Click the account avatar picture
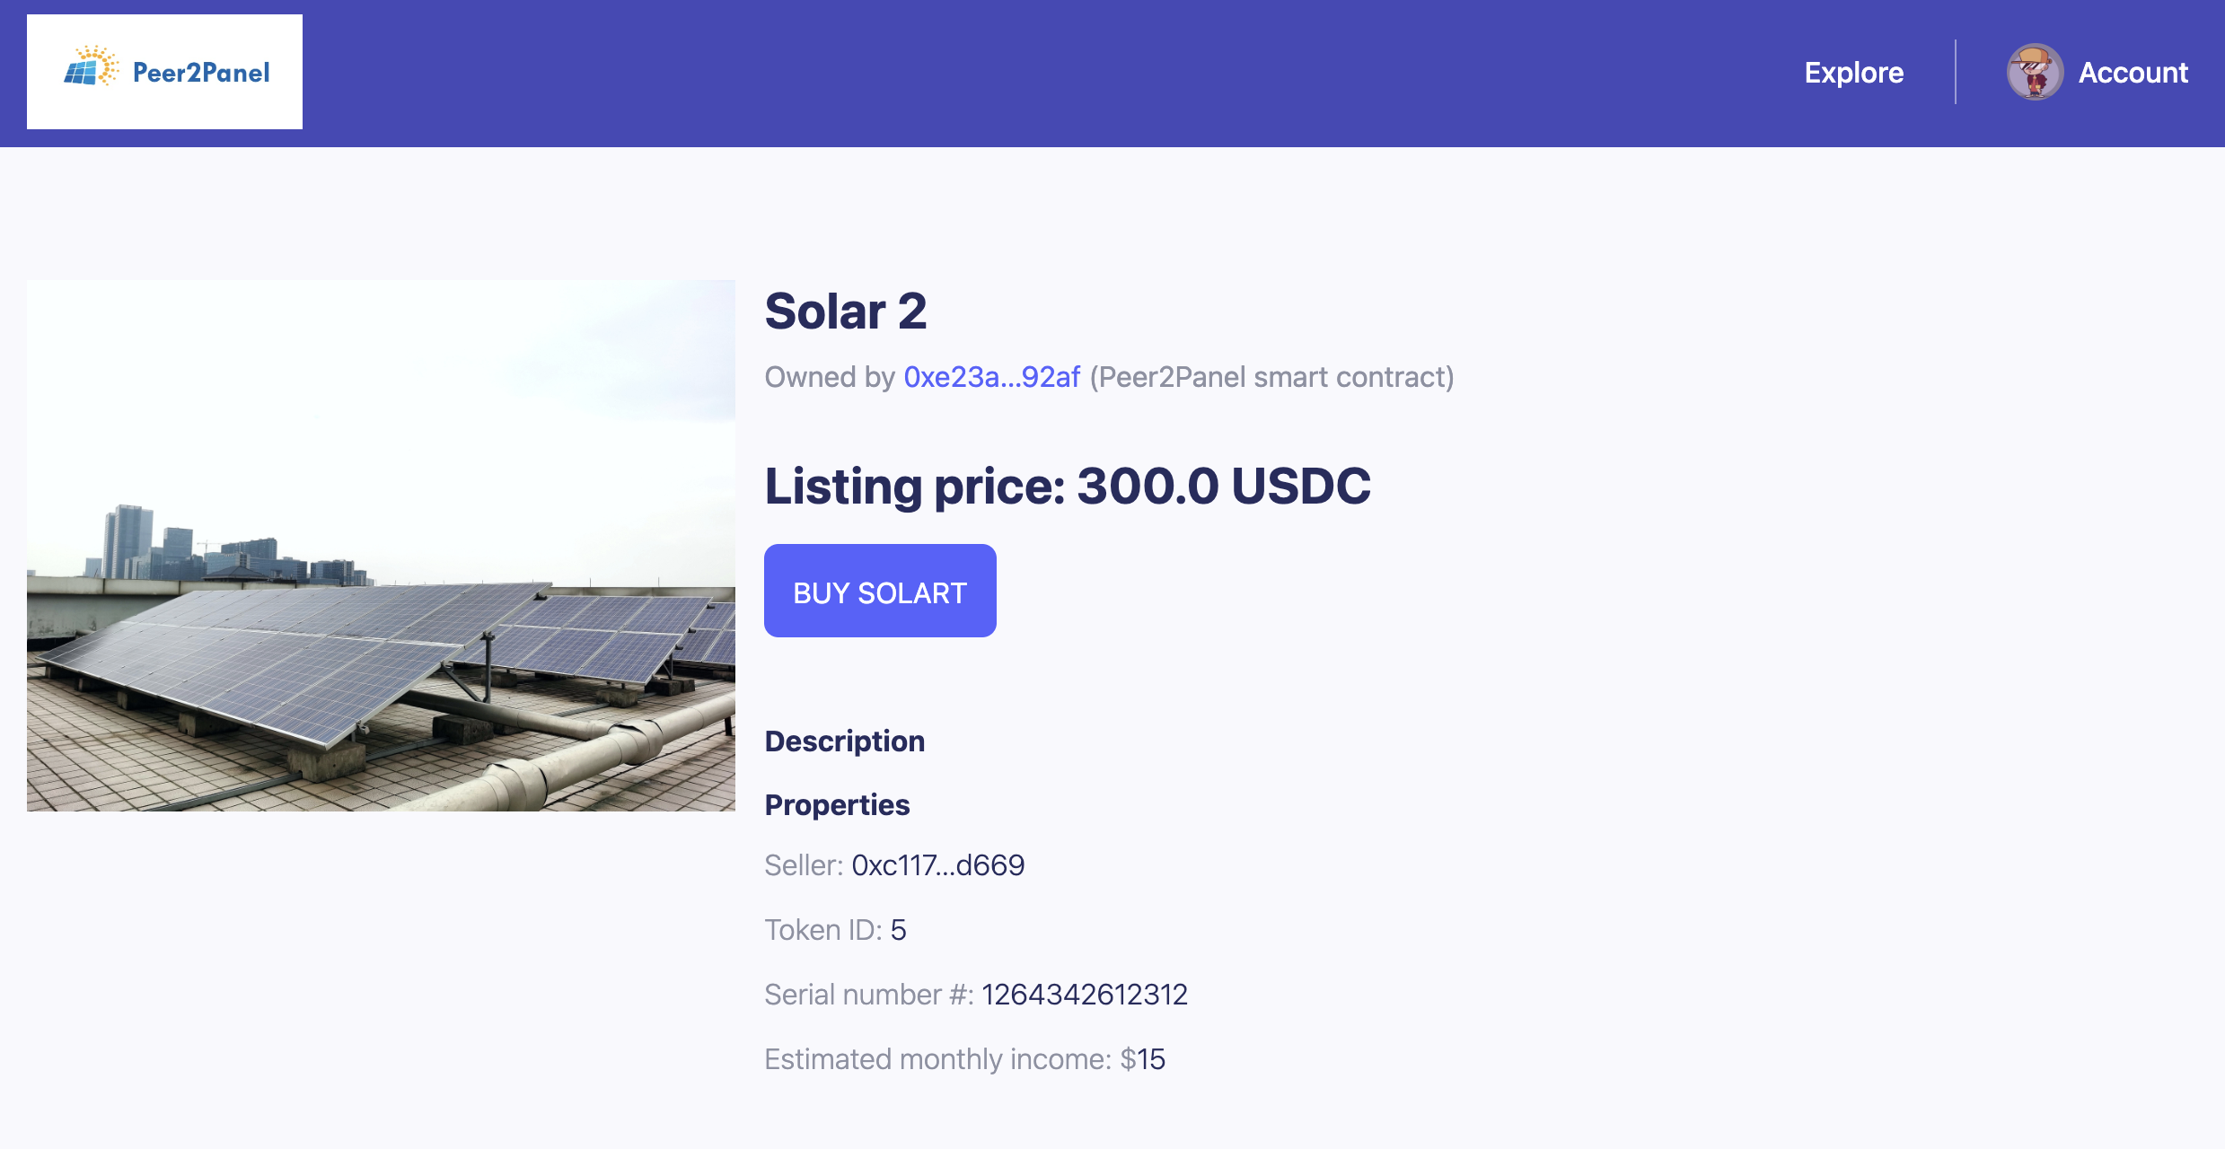 click(x=2035, y=72)
